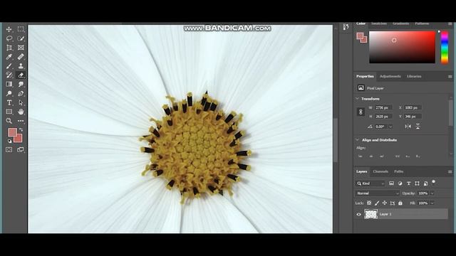
Task: Switch to the Swatches tab
Action: click(x=379, y=23)
